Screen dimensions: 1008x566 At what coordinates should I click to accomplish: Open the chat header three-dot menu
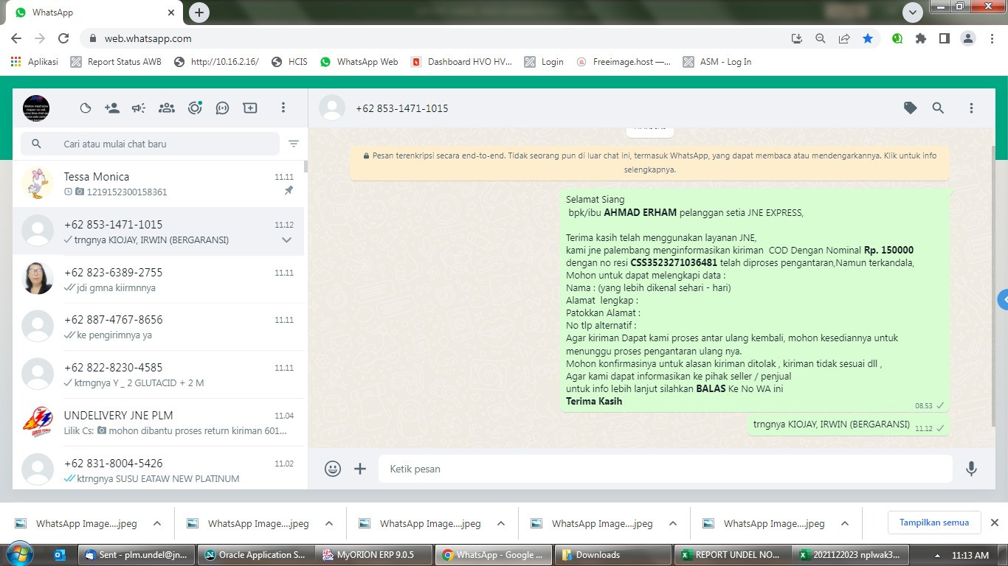(971, 108)
